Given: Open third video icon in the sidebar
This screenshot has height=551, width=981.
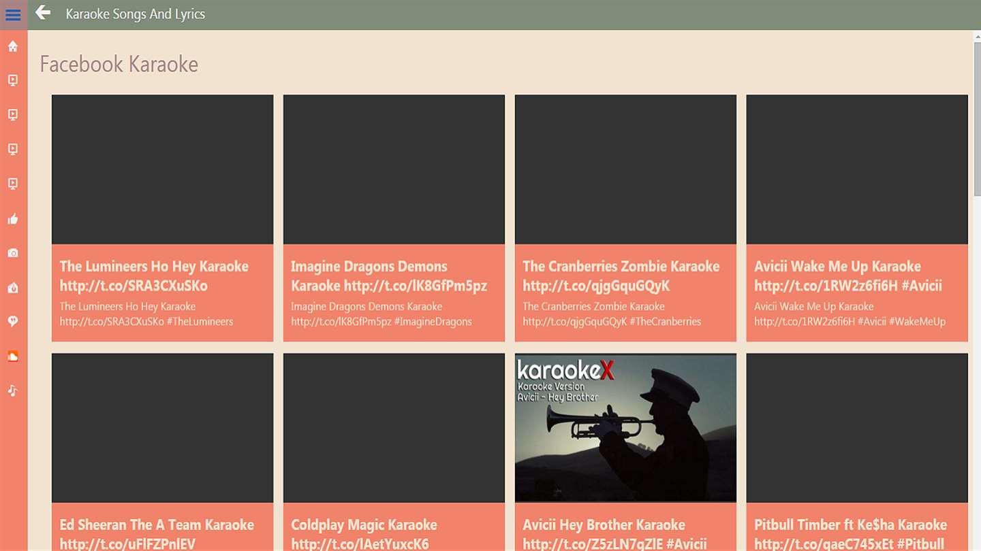Looking at the screenshot, I should [13, 149].
